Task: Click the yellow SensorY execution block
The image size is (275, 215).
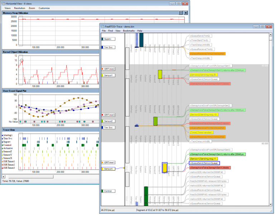Action: pyautogui.click(x=160, y=75)
